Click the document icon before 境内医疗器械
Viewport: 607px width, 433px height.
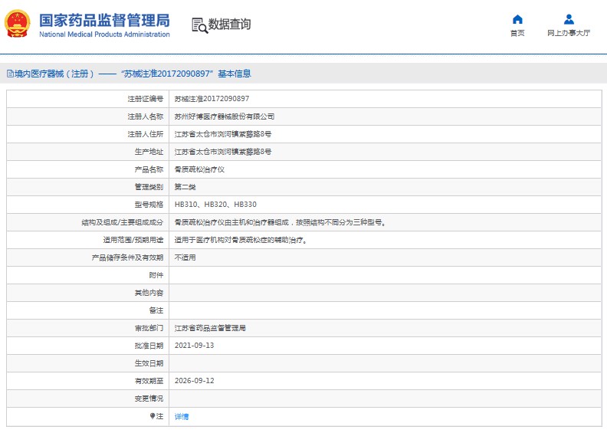point(11,74)
